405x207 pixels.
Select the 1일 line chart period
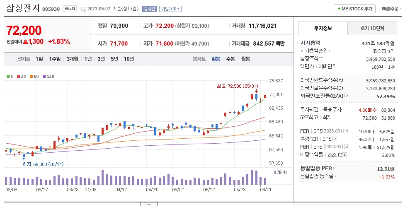tap(39, 59)
